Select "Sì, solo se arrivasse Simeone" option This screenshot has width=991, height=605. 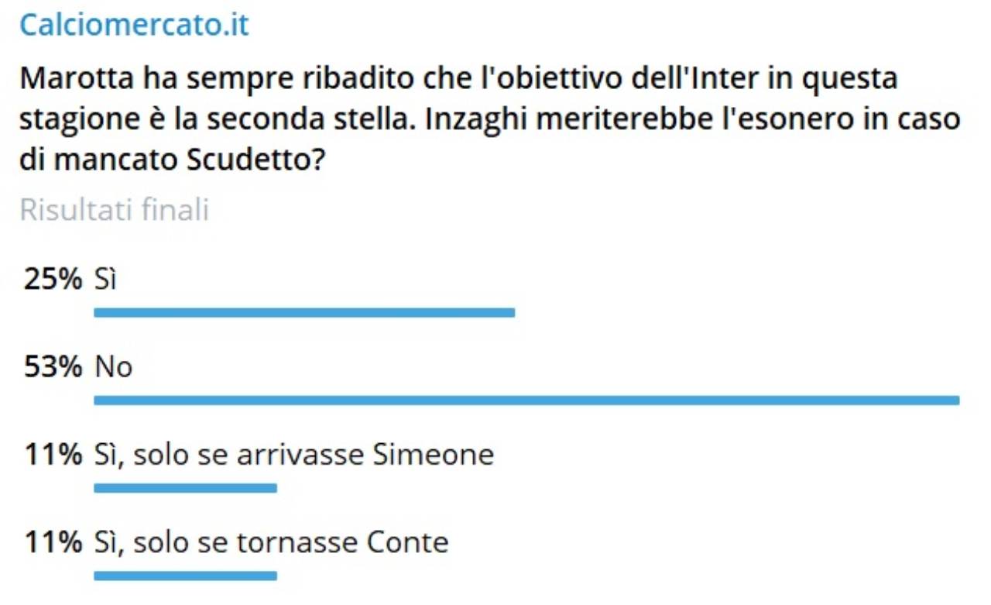click(294, 454)
